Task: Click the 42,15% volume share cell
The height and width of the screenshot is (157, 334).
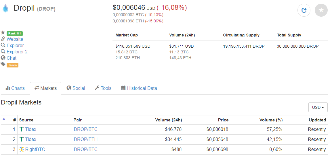Action: [x=274, y=139]
